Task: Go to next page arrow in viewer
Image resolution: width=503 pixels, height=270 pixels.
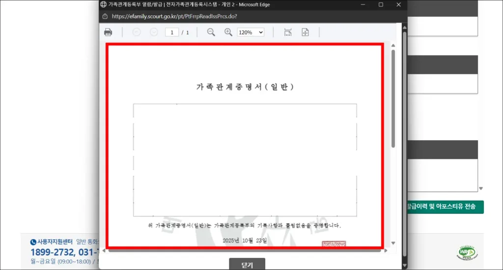Action: 154,32
